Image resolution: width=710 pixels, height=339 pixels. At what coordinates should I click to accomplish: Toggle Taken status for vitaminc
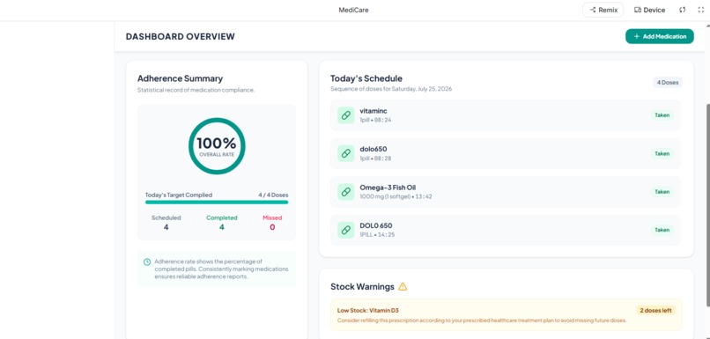[662, 115]
